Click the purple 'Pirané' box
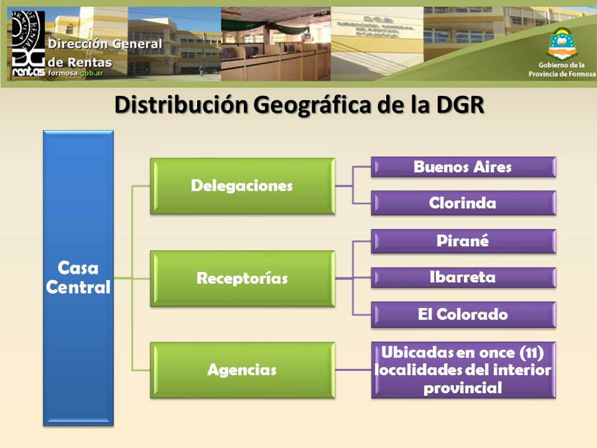This screenshot has height=448, width=597. pos(463,241)
